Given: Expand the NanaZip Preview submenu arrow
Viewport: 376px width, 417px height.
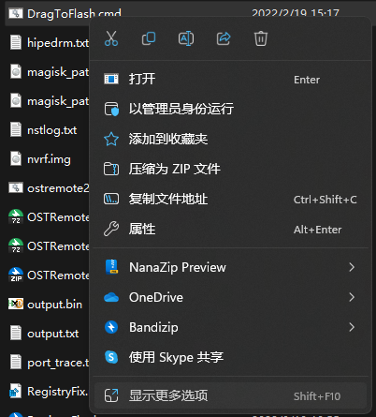Looking at the screenshot, I should (x=352, y=267).
